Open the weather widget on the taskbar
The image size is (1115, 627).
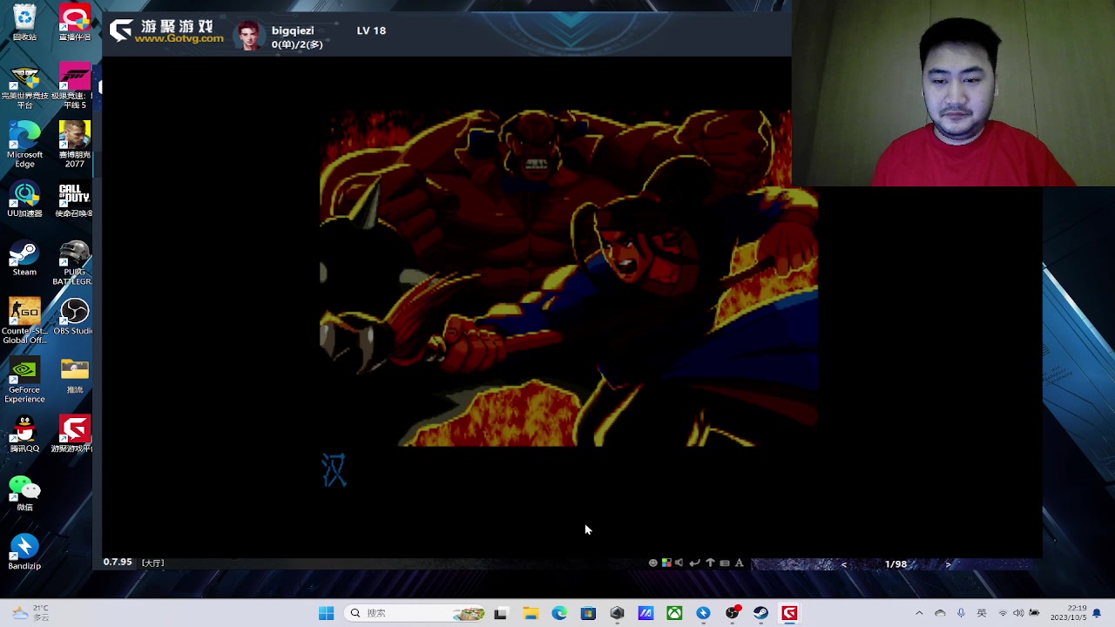click(29, 613)
